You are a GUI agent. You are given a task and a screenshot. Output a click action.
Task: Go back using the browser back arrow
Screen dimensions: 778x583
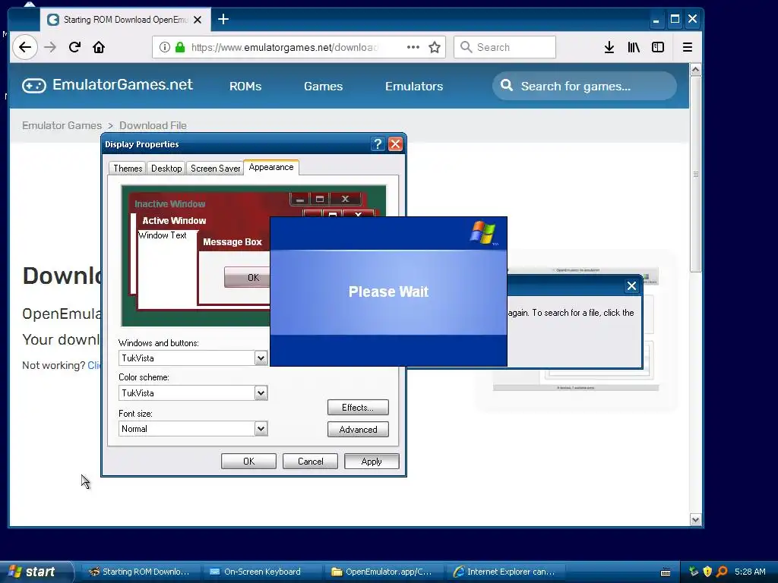[x=25, y=47]
